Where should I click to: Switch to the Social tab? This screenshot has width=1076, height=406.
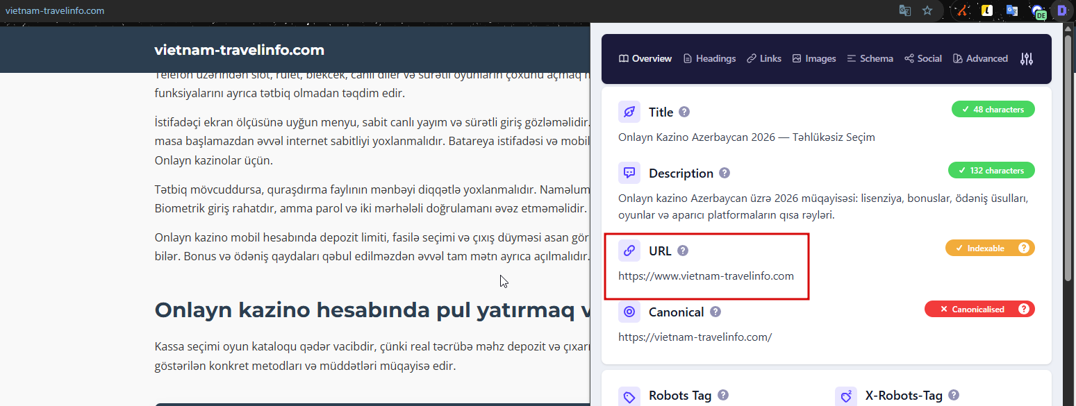coord(923,59)
